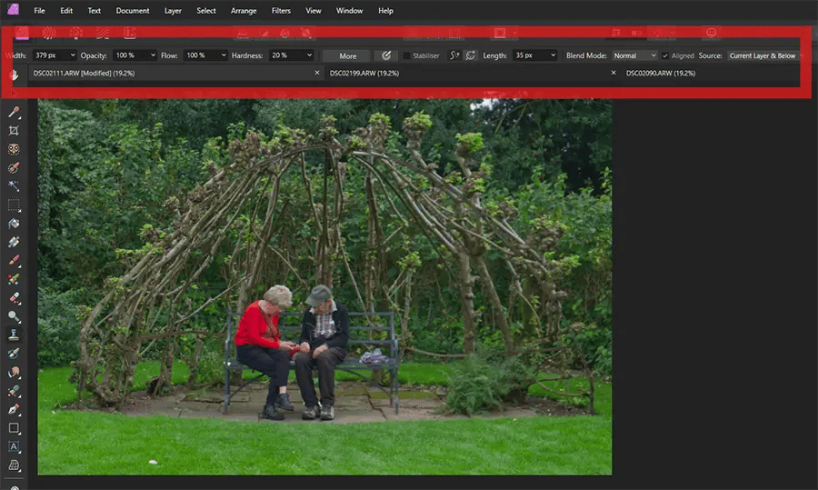The height and width of the screenshot is (490, 818).
Task: Select the Crop tool
Action: click(x=14, y=131)
